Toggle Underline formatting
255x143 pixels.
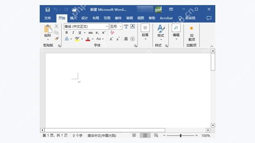[x=80, y=33]
